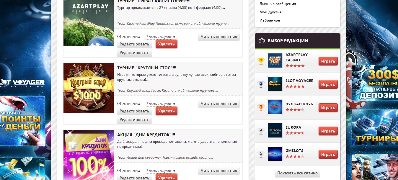Click the silver second-place trophy icon

[261, 84]
